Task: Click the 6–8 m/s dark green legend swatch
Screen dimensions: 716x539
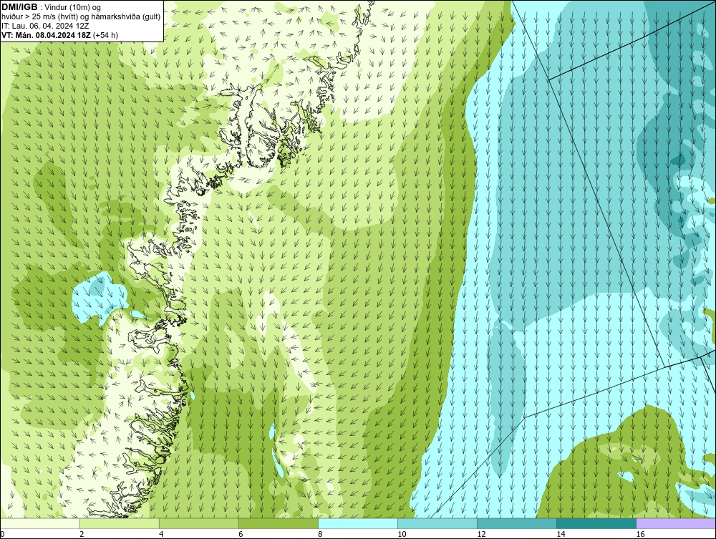Action: [278, 523]
